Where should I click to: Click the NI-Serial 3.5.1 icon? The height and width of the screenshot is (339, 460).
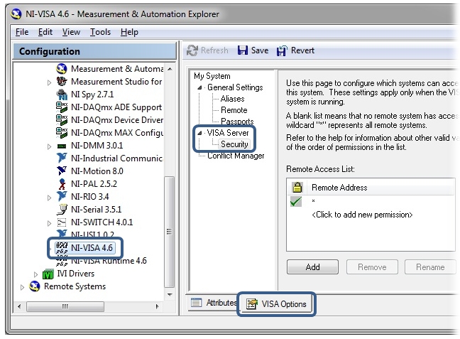62,210
